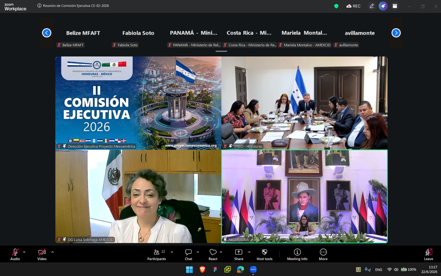
Task: Click pin icon on SRECI - Honduras label
Action: click(x=230, y=146)
